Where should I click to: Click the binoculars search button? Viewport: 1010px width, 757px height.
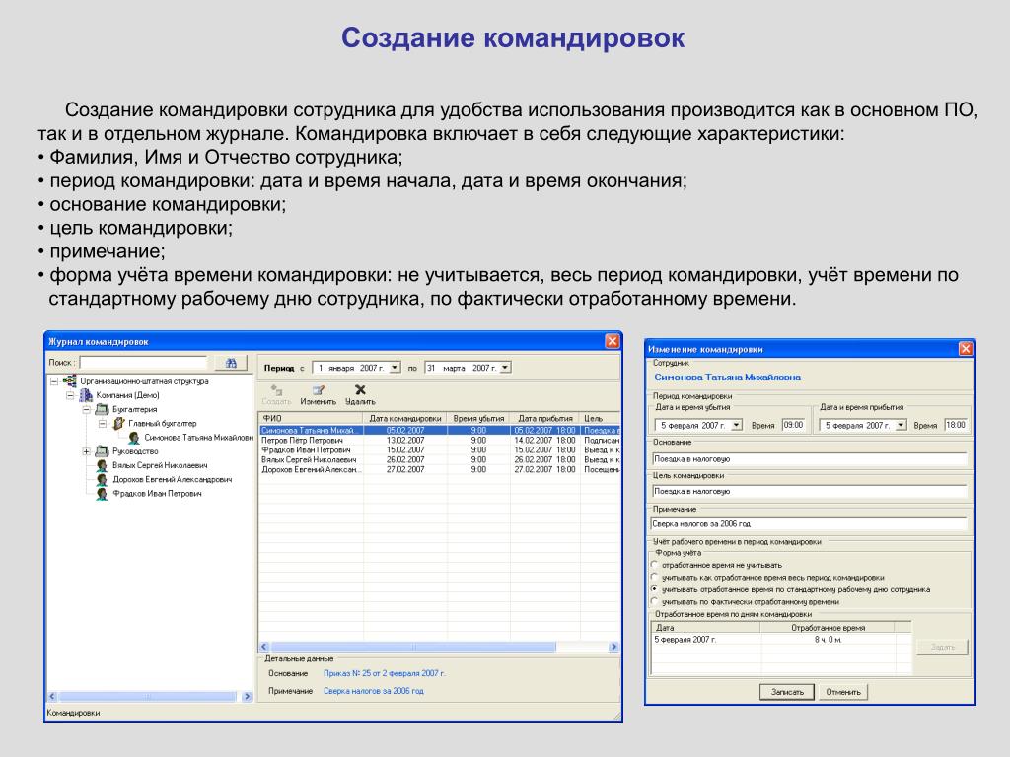click(231, 363)
